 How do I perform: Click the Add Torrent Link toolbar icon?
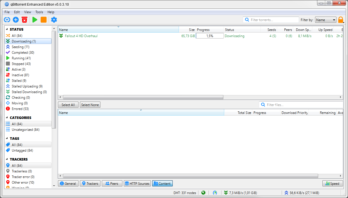coord(7,20)
